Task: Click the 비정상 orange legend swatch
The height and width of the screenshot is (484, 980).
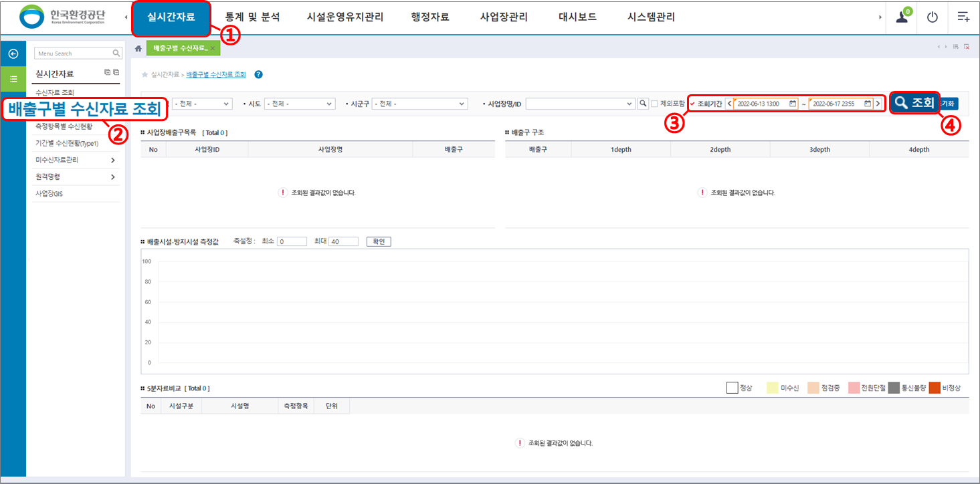Action: [x=934, y=388]
